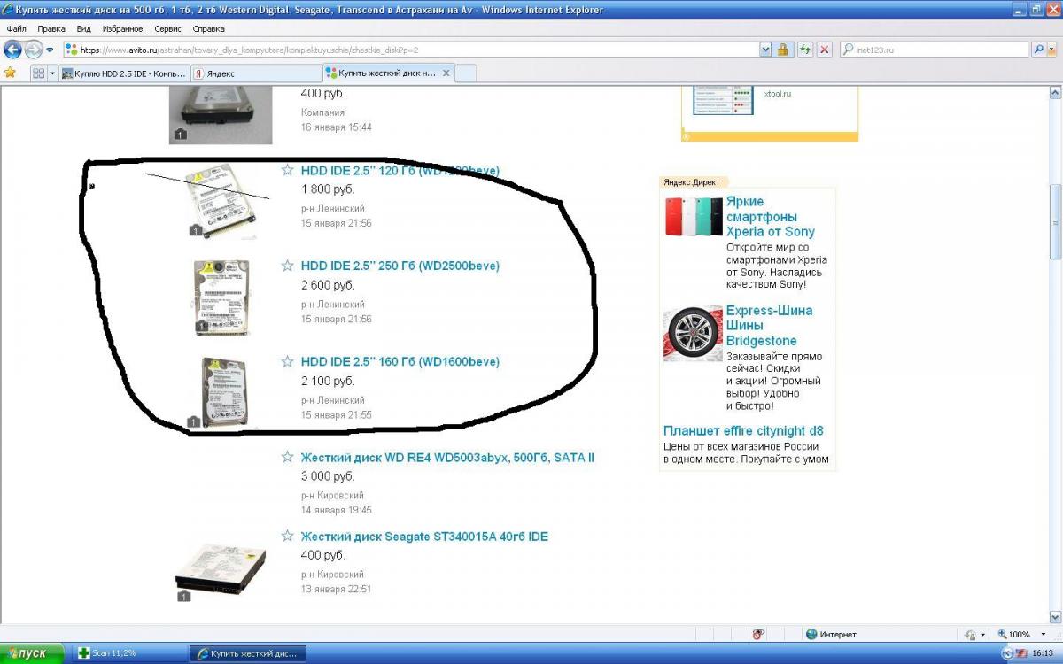Open the Правка menu
Screen dimensions: 1063x664
(51, 29)
